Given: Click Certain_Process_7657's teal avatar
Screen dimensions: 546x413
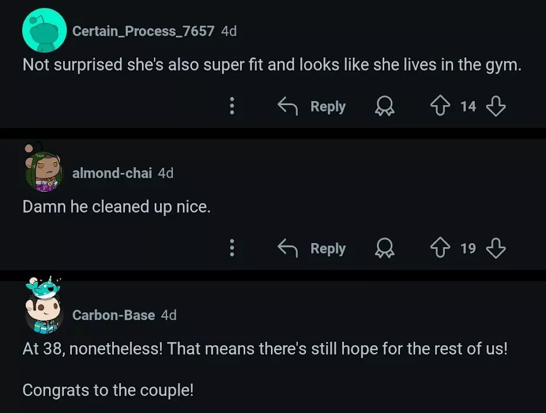Looking at the screenshot, I should point(44,31).
